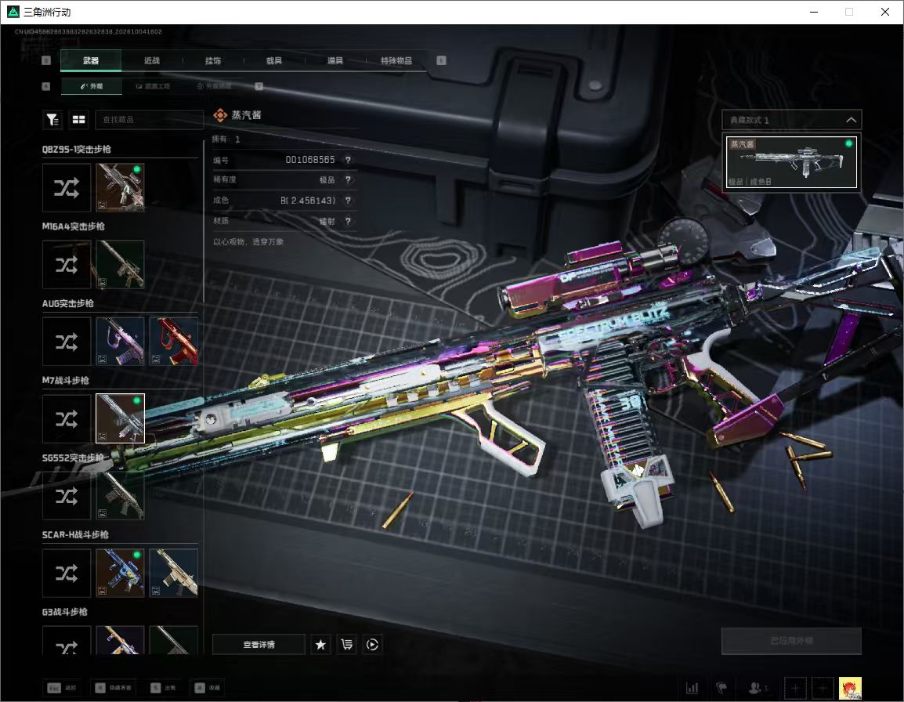Screen dimensions: 904x702
Task: Select the 道具 tab
Action: point(335,60)
